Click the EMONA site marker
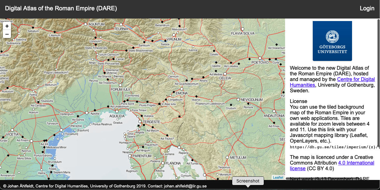Screen dimensions: 380x190 [x=182, y=89]
